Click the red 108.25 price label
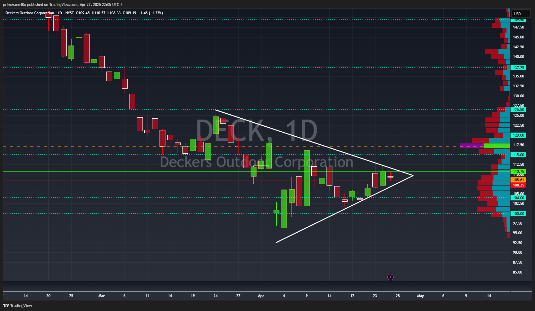 (x=519, y=185)
